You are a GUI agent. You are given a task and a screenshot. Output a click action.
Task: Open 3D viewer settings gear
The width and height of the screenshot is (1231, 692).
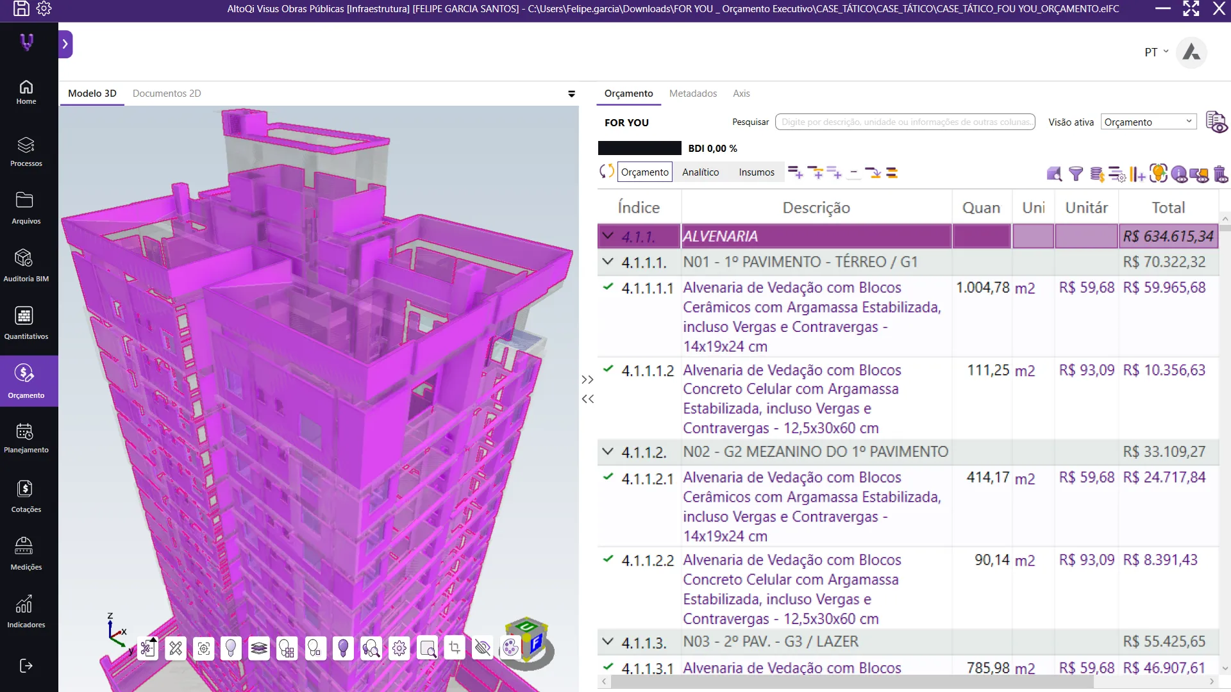pyautogui.click(x=399, y=649)
